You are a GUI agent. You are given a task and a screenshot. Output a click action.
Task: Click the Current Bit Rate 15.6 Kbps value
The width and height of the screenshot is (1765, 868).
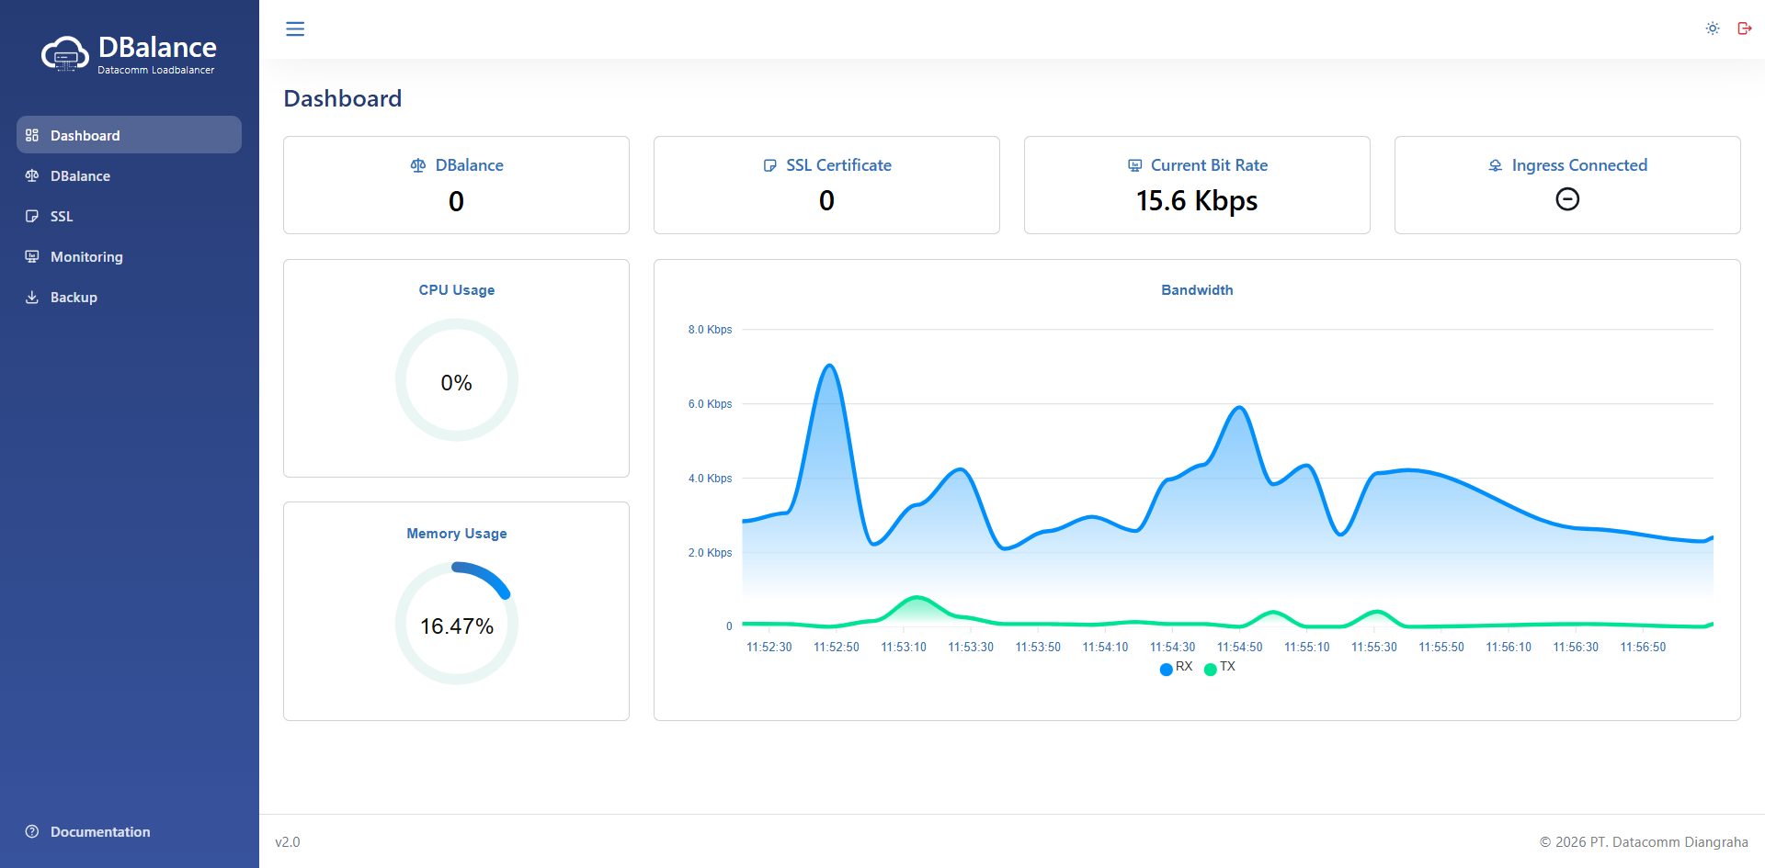pos(1197,200)
